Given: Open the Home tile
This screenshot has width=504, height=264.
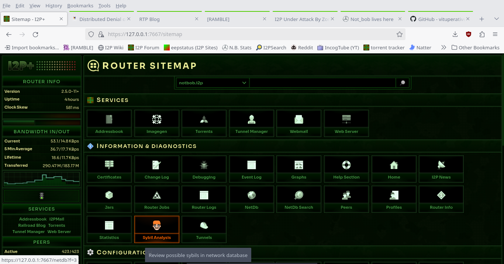Looking at the screenshot, I should pos(394,169).
